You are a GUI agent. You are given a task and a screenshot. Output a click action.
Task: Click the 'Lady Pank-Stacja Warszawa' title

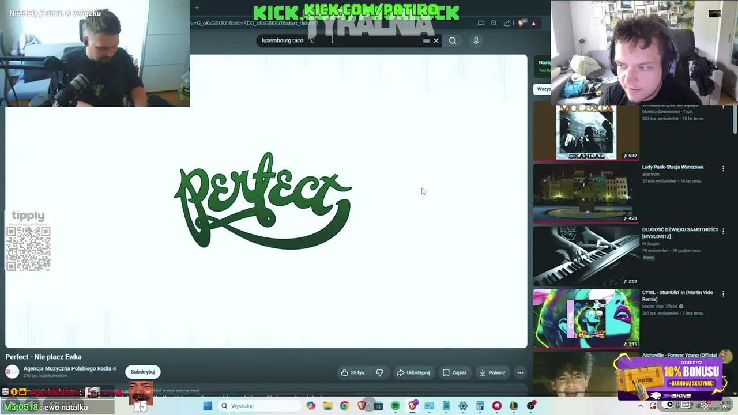(x=672, y=167)
